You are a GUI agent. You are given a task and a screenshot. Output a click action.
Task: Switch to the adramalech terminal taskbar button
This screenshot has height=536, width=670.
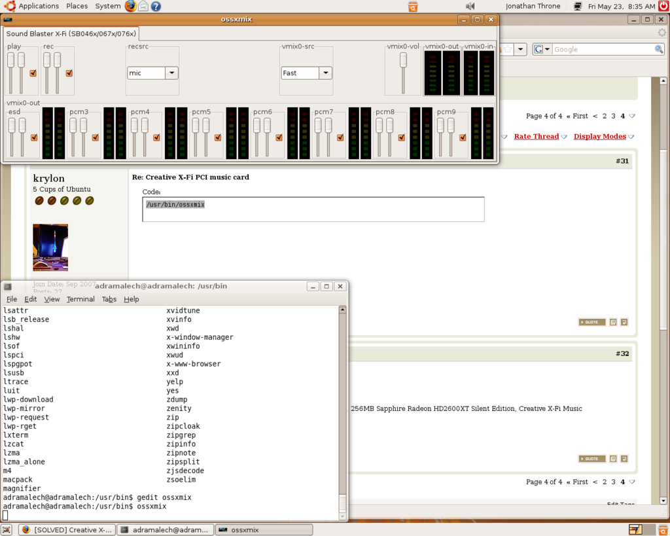166,529
